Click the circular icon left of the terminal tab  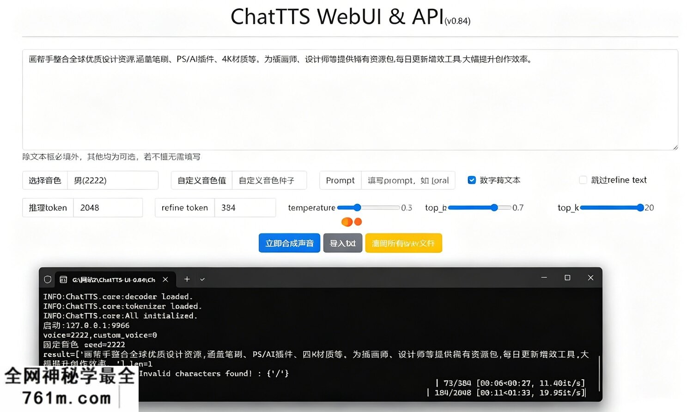[x=48, y=279]
